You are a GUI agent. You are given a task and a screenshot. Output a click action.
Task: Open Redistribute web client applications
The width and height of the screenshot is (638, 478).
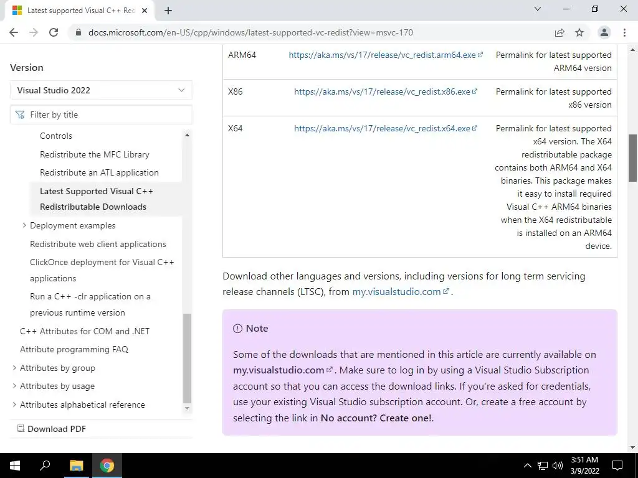(98, 244)
